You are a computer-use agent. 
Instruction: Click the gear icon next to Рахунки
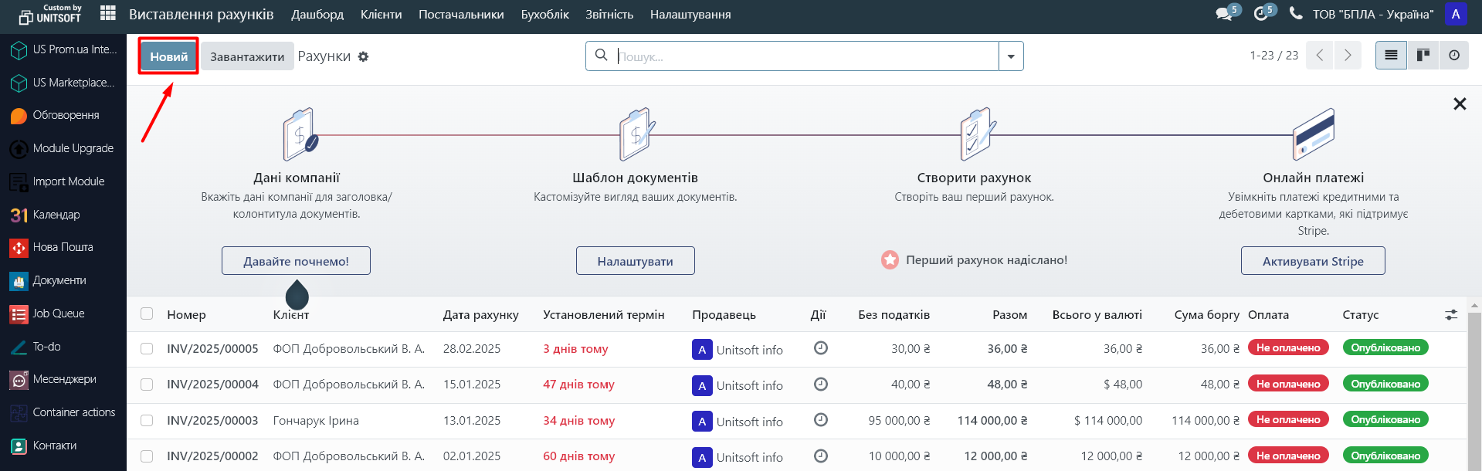click(363, 57)
